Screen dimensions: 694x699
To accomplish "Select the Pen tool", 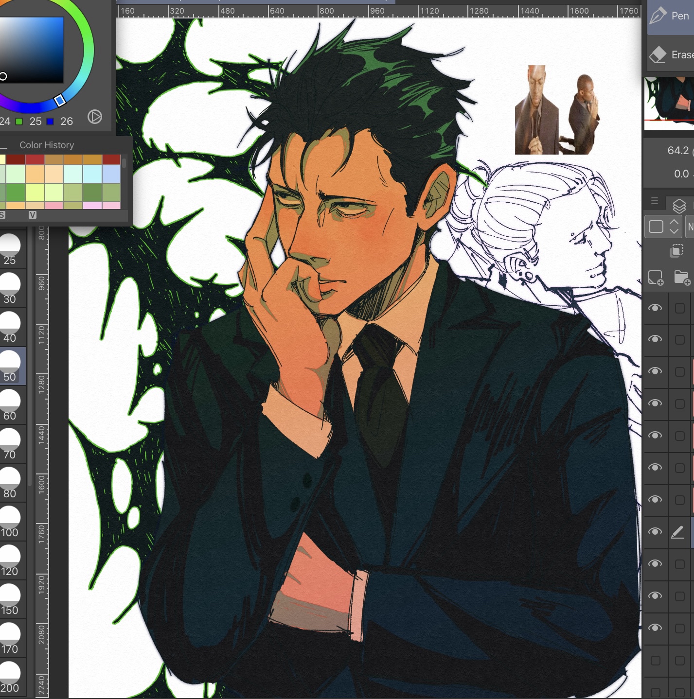I will [x=670, y=16].
